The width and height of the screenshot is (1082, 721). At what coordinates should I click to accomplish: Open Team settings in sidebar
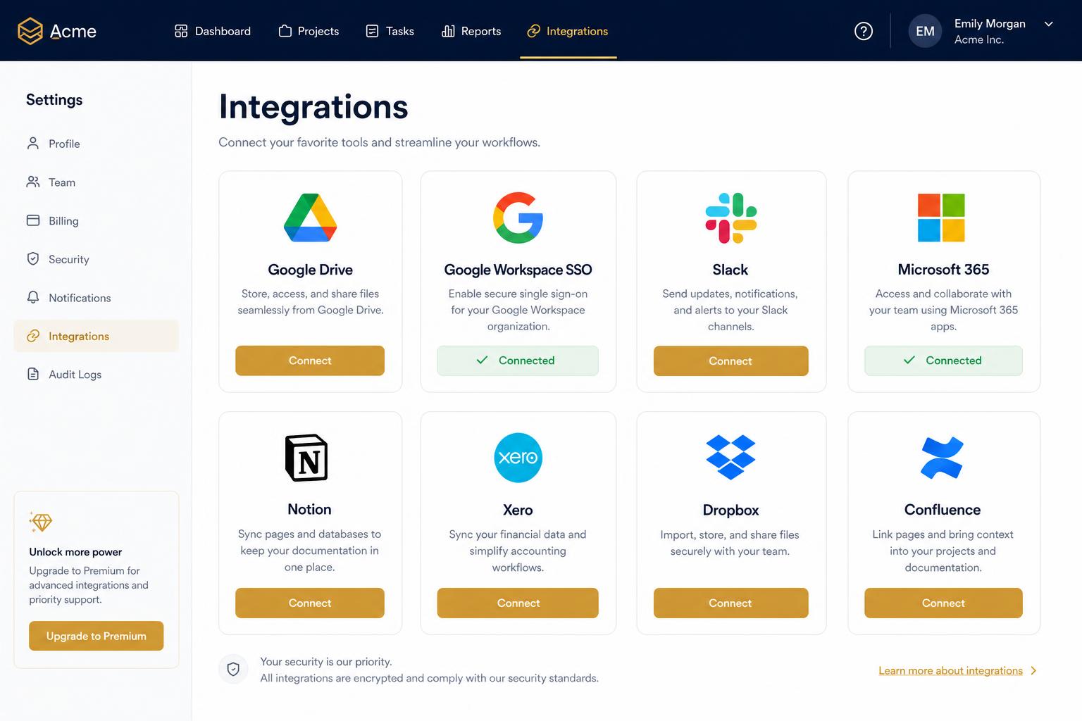point(96,182)
